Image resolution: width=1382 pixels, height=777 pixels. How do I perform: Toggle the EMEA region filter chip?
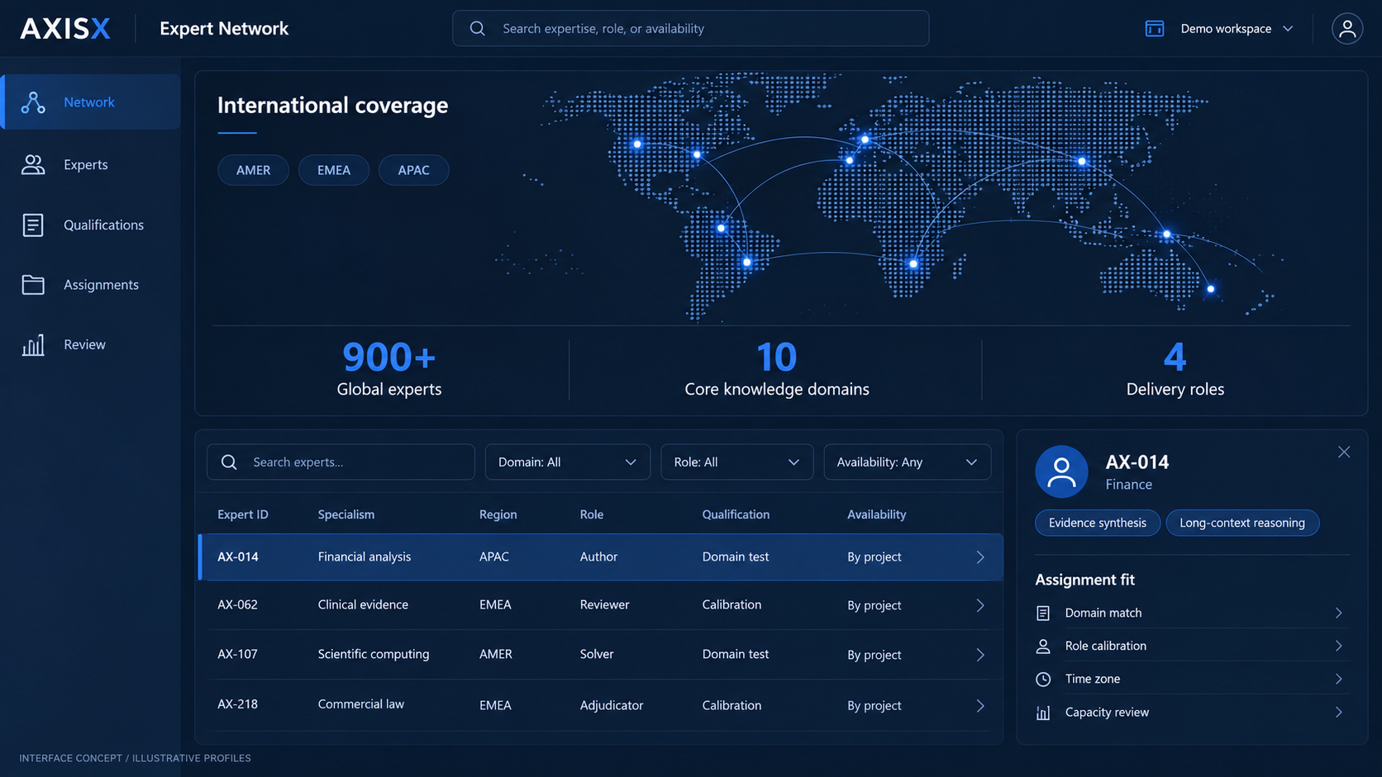334,170
